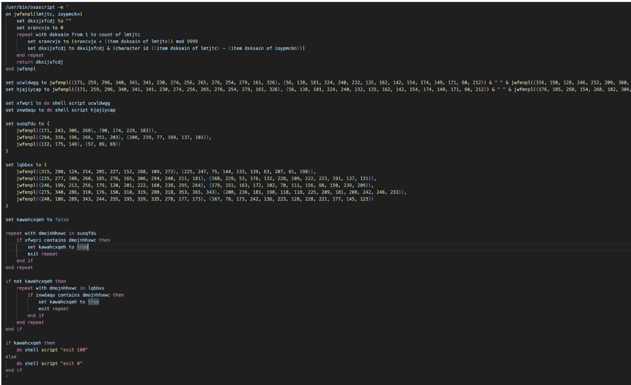This screenshot has width=631, height=385.
Task: Click the highlighted 'true' beside the text cursor
Action: (x=82, y=247)
